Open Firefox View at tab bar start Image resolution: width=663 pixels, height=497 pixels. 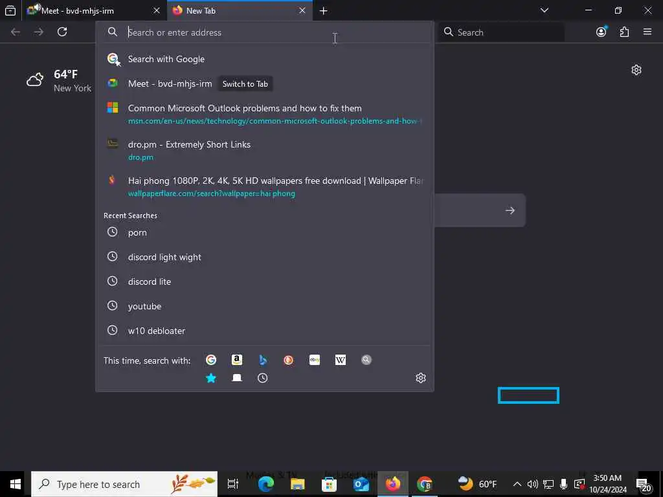click(10, 10)
